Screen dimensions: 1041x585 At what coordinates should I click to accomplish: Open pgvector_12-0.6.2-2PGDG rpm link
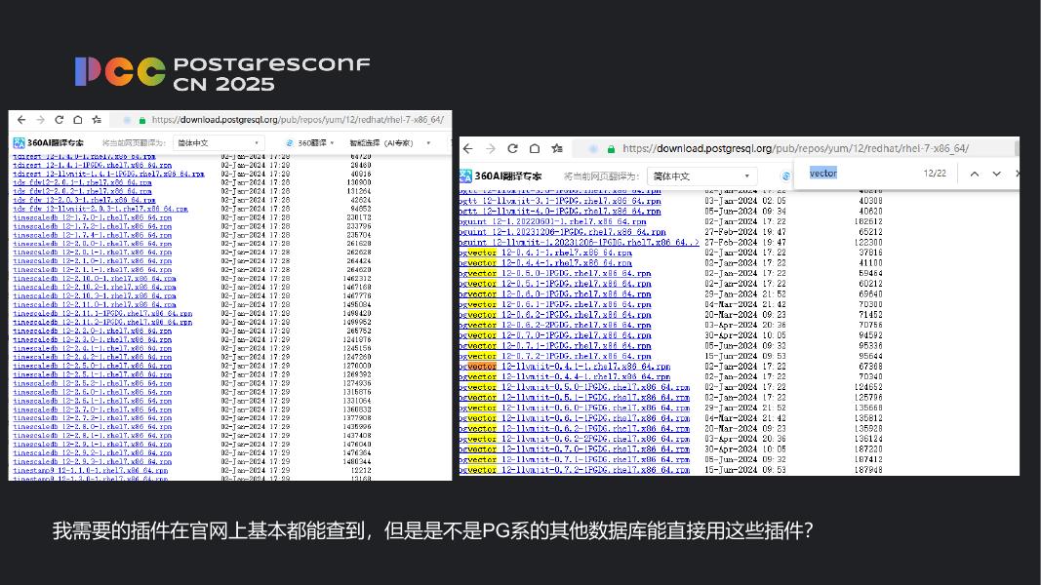click(x=555, y=325)
